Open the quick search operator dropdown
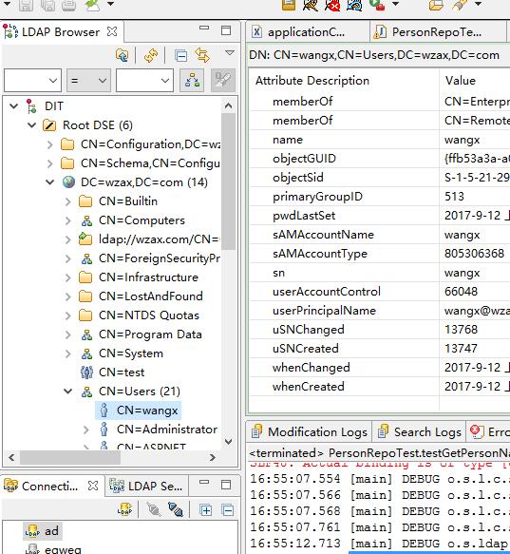Screen dimensions: 510x554 tap(88, 80)
